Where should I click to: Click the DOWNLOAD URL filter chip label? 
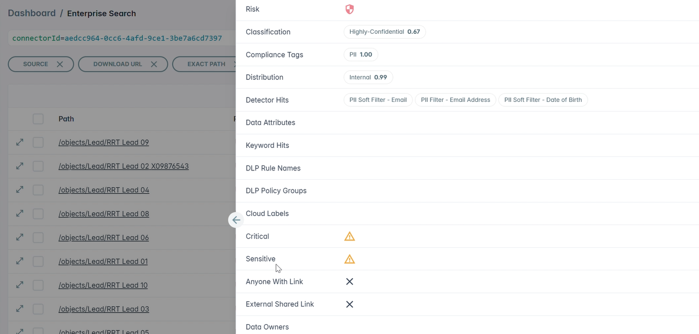(118, 64)
